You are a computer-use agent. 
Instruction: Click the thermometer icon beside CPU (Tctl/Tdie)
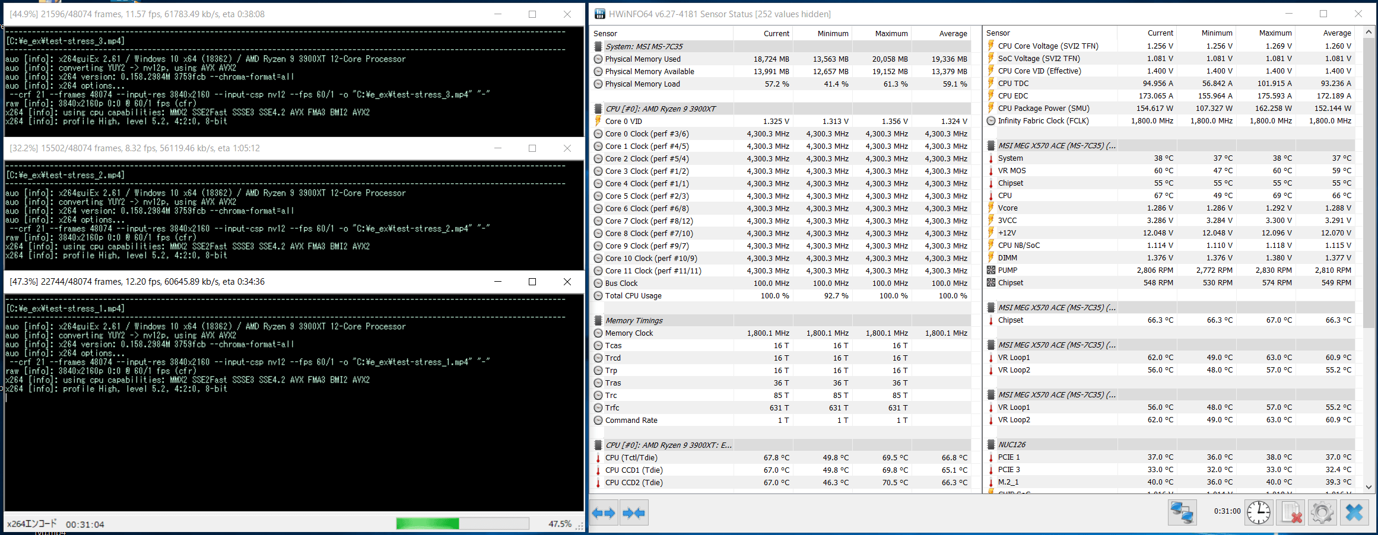[x=598, y=457]
